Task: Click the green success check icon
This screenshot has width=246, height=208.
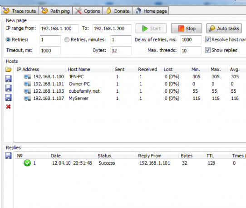Action: [27, 163]
